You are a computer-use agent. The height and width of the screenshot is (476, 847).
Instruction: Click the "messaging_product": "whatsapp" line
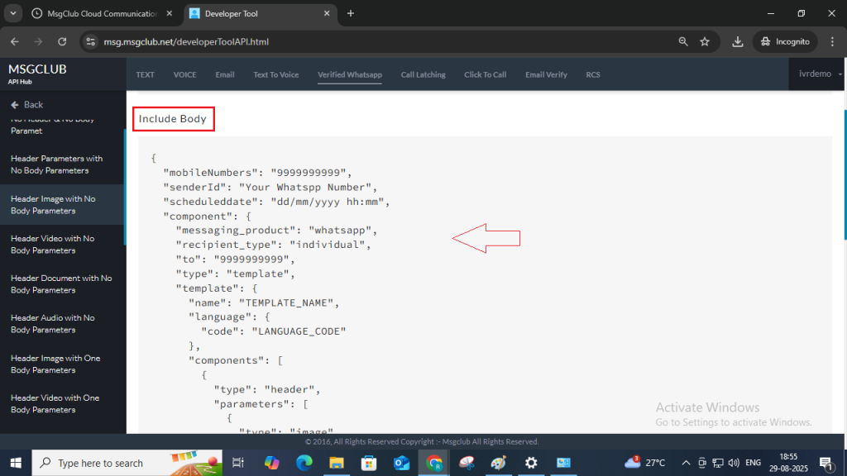[276, 231]
